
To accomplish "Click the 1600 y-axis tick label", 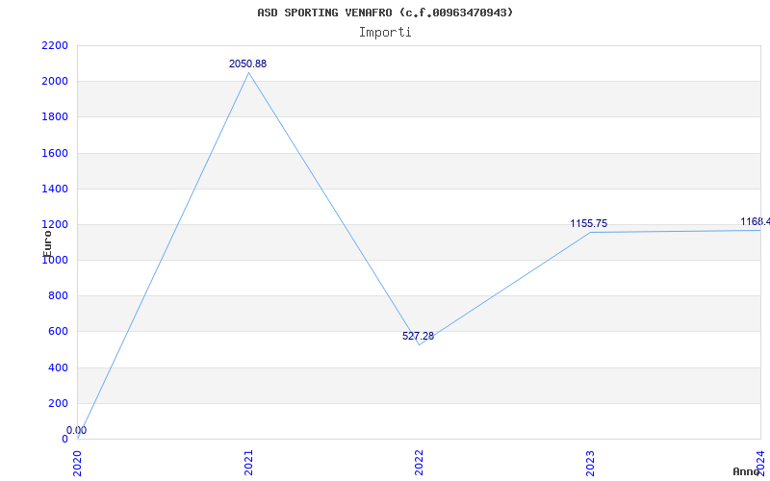I will pyautogui.click(x=55, y=154).
